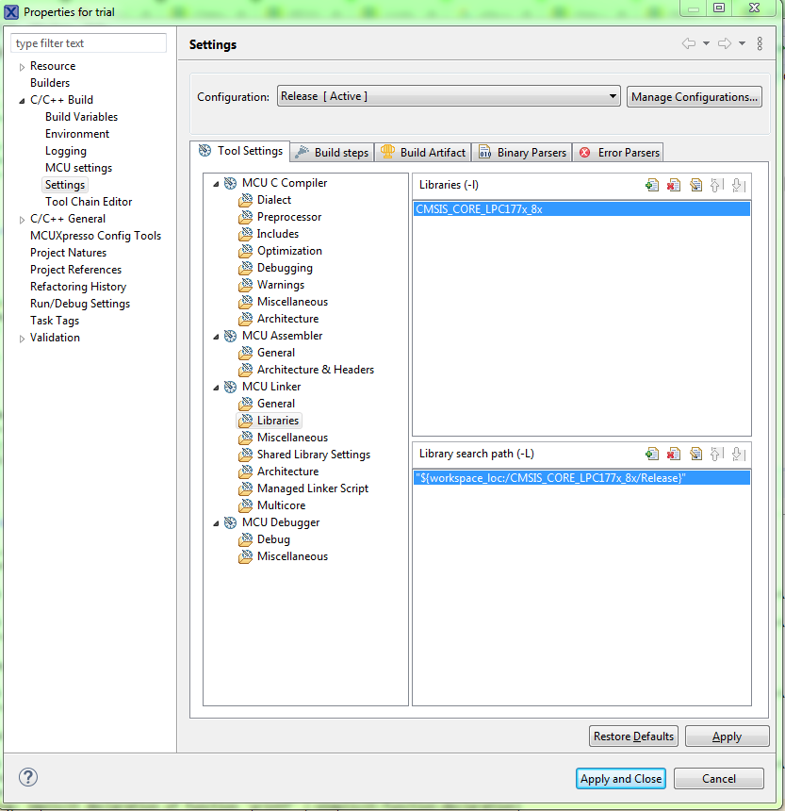Screen dimensions: 785x811
Task: Move library down in Libraries (-l)
Action: pos(739,185)
